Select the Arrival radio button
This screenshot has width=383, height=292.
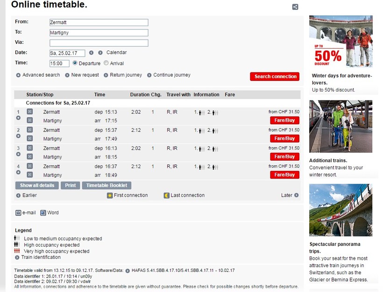(x=106, y=63)
